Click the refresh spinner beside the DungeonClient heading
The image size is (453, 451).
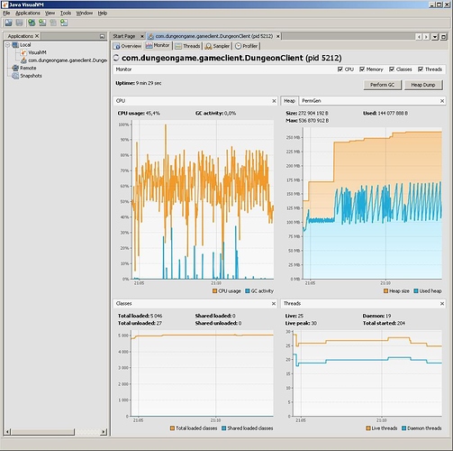pos(116,58)
